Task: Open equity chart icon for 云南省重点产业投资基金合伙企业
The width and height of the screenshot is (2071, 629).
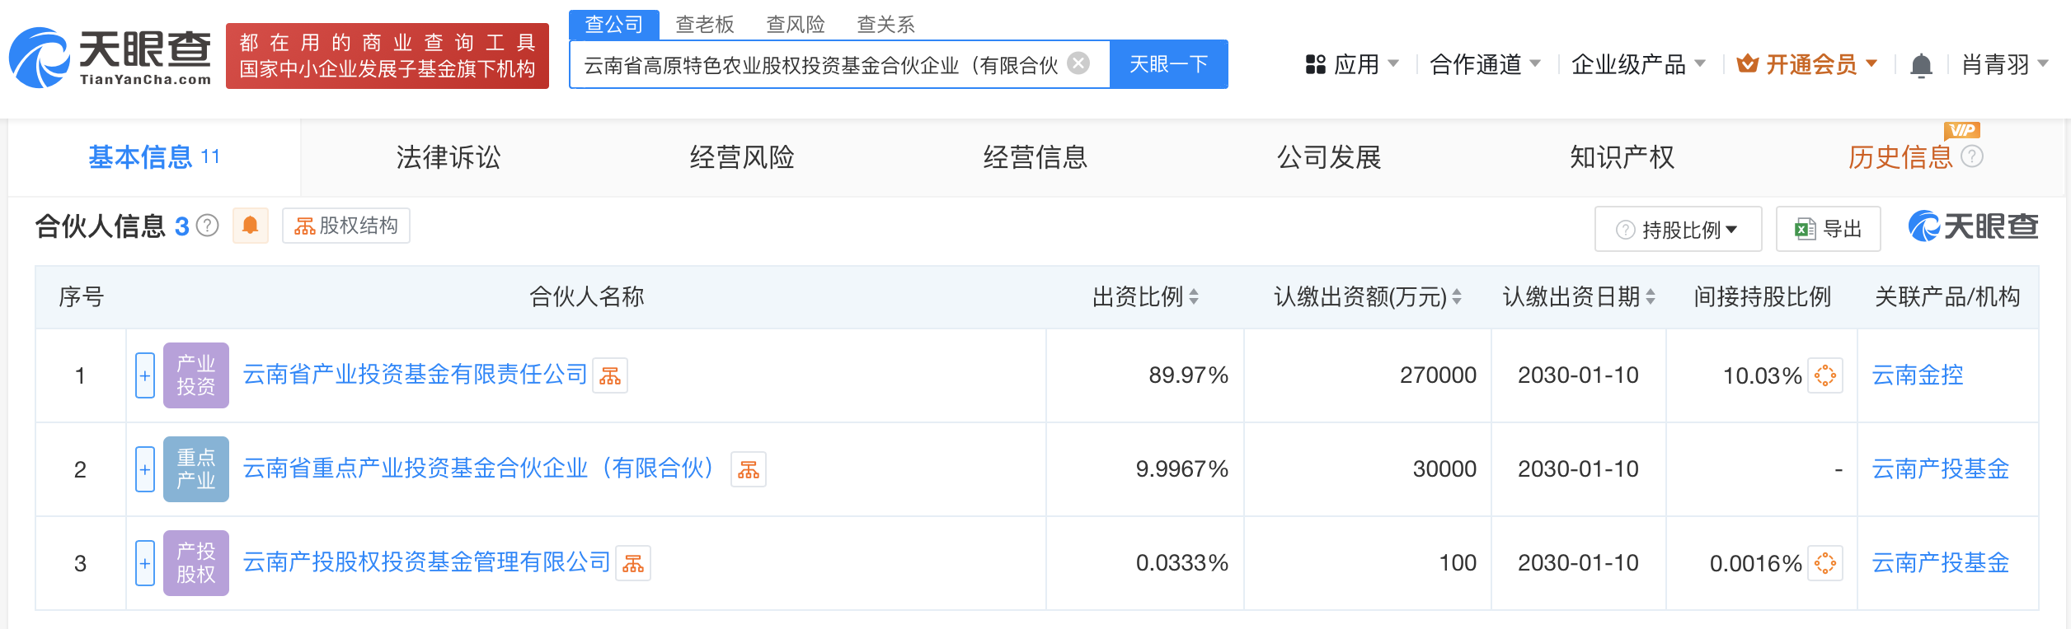Action: click(749, 469)
